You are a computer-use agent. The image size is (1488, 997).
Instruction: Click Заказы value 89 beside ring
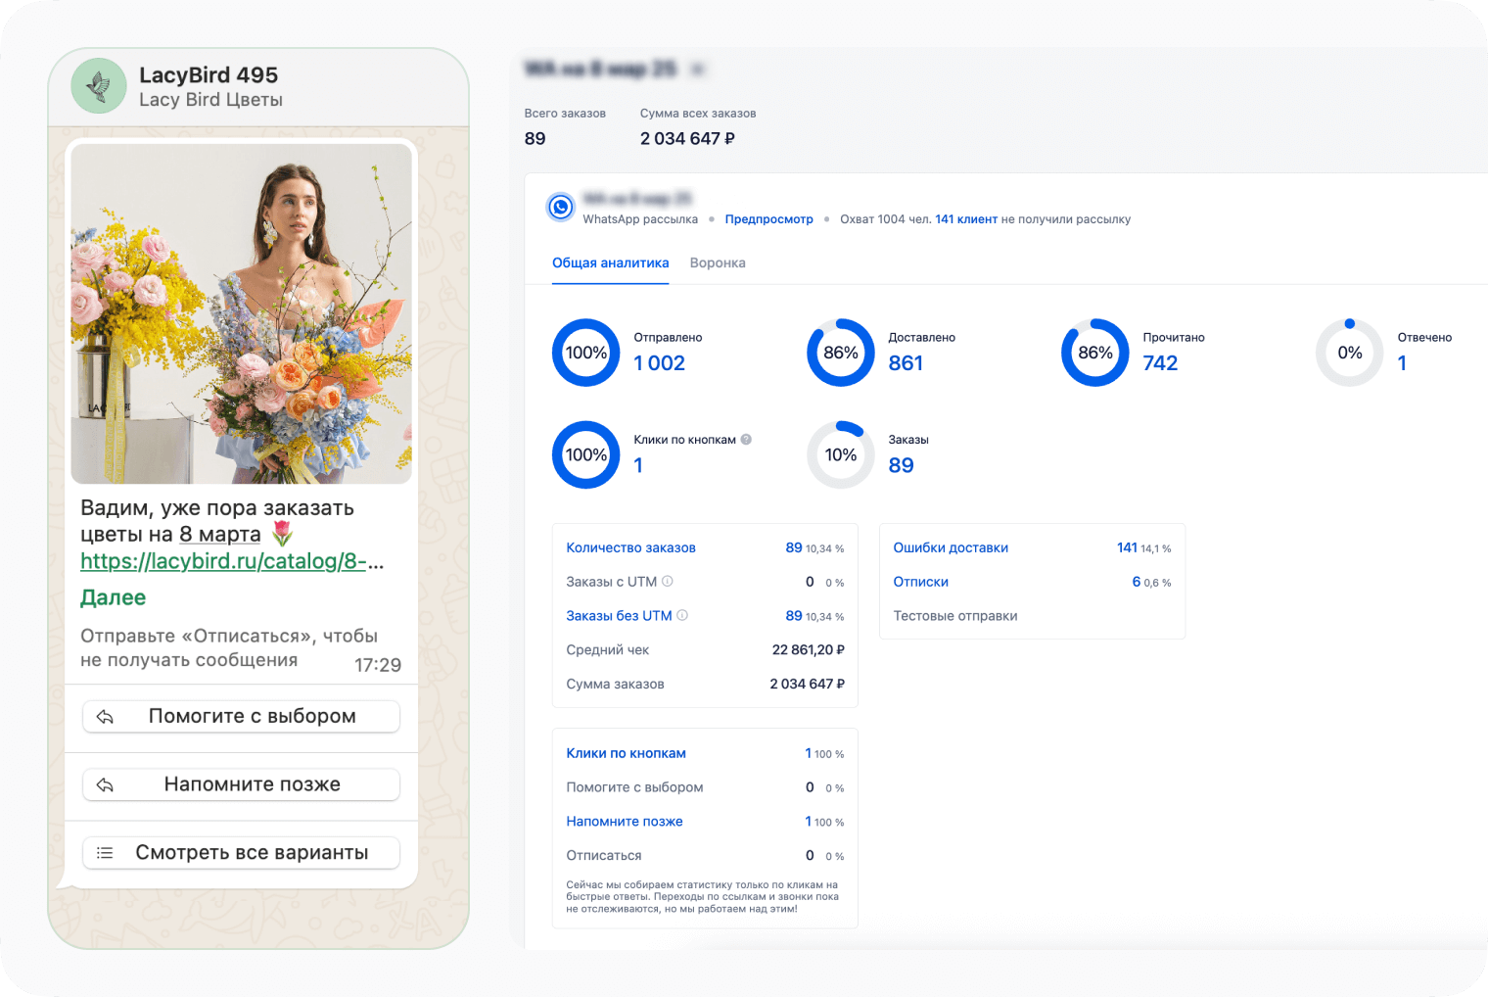(901, 465)
